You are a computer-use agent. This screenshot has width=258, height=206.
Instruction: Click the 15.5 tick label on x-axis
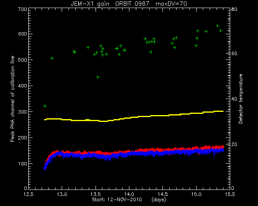pyautogui.click(x=230, y=194)
